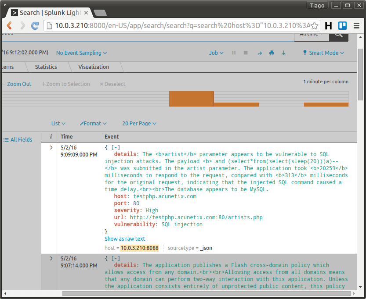Click the horizontal scrollbar right arrow
Screen dimensions: 366x299
pos(354,294)
